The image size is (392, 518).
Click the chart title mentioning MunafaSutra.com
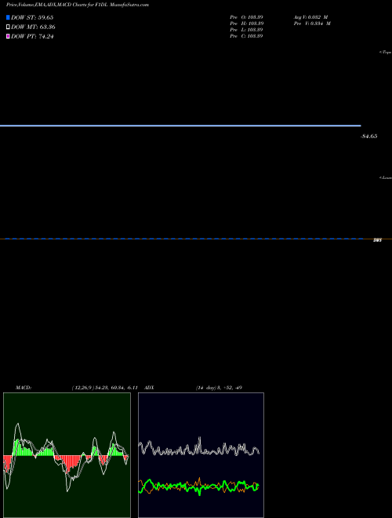[78, 5]
